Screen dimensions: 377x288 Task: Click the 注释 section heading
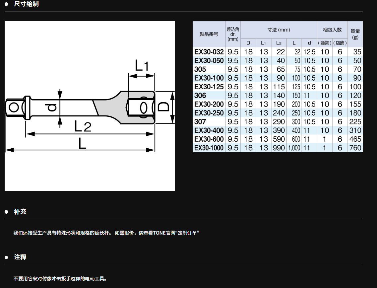point(20,257)
